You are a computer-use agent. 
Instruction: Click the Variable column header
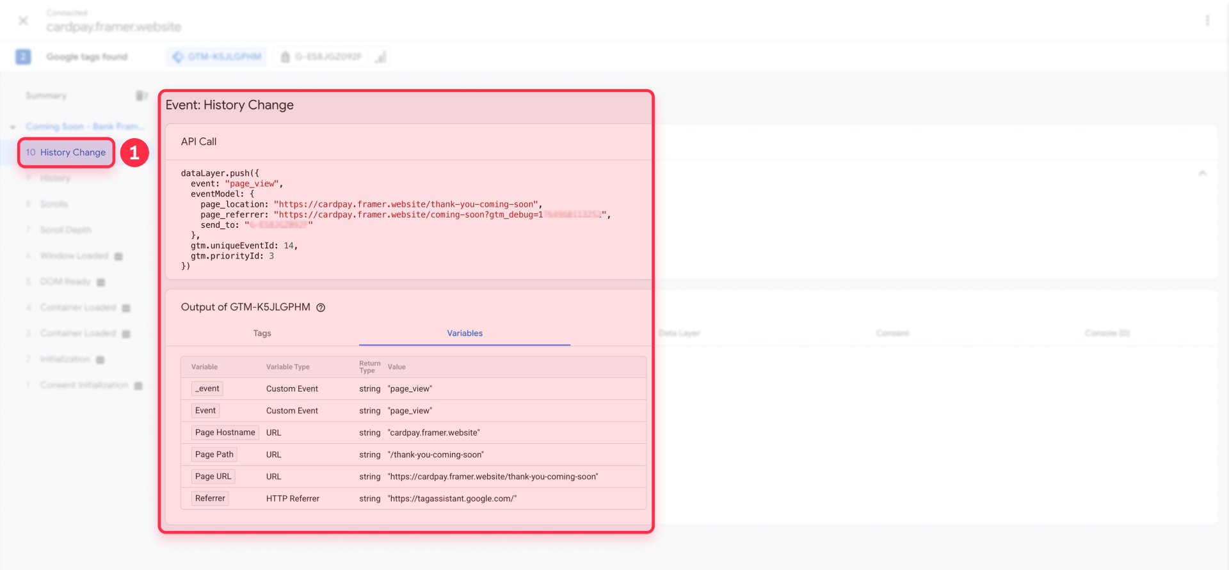point(204,367)
